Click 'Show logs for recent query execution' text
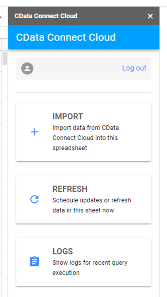 90,268
